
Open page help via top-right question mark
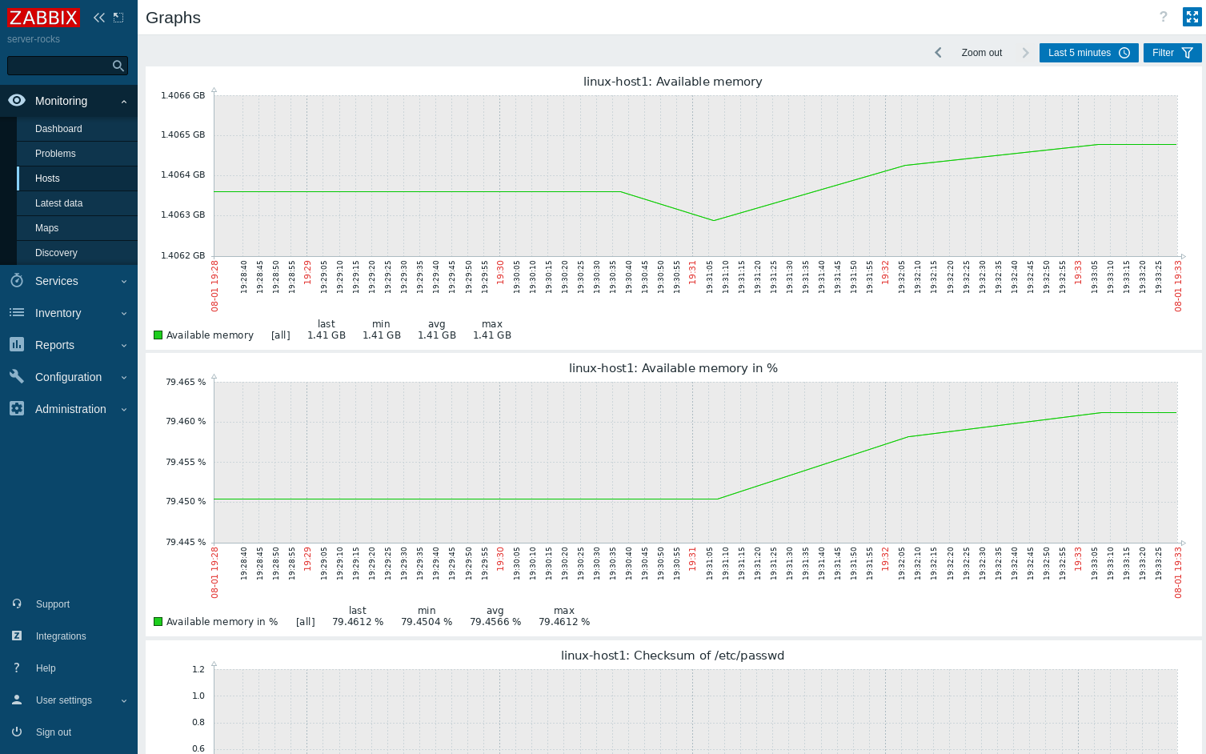(x=1164, y=17)
